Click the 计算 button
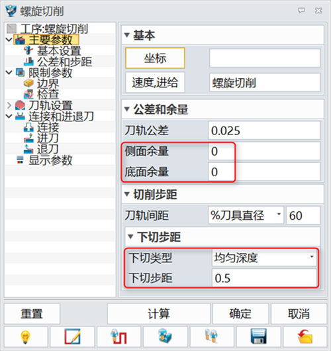Image resolution: width=331 pixels, height=351 pixels. (x=159, y=314)
